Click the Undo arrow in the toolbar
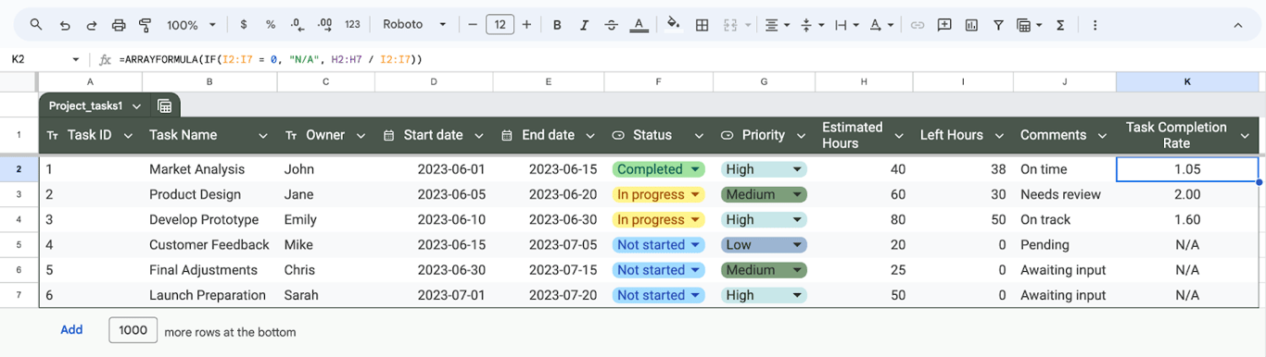Image resolution: width=1266 pixels, height=357 pixels. point(64,25)
